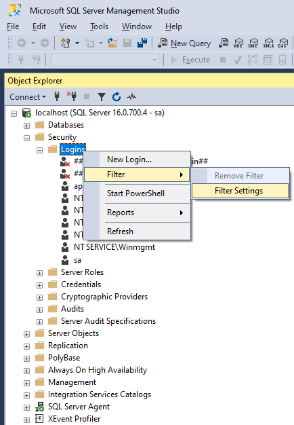Expand the Credentials folder

[39, 285]
